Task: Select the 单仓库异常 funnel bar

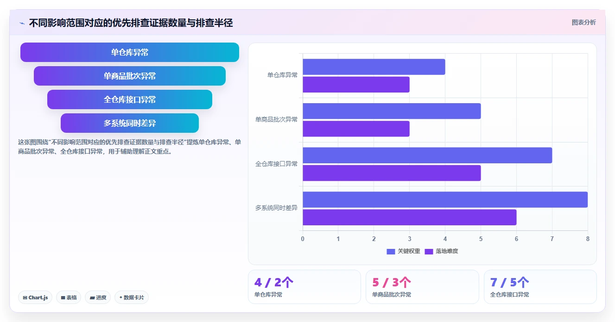Action: click(130, 52)
